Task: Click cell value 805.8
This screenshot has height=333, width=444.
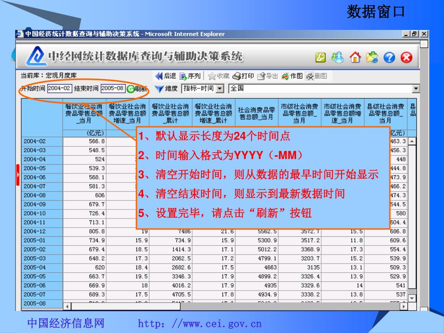Action: pos(85,232)
